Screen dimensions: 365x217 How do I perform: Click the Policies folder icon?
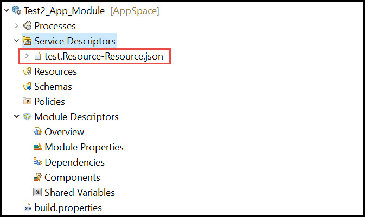[27, 101]
